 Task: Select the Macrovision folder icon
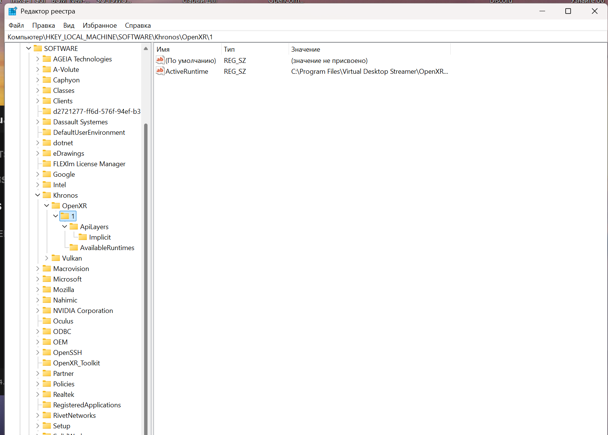click(x=47, y=268)
